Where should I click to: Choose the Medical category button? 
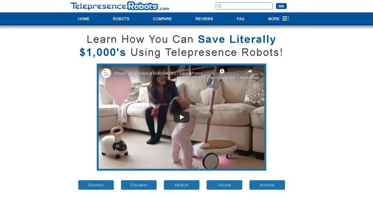coord(181,185)
